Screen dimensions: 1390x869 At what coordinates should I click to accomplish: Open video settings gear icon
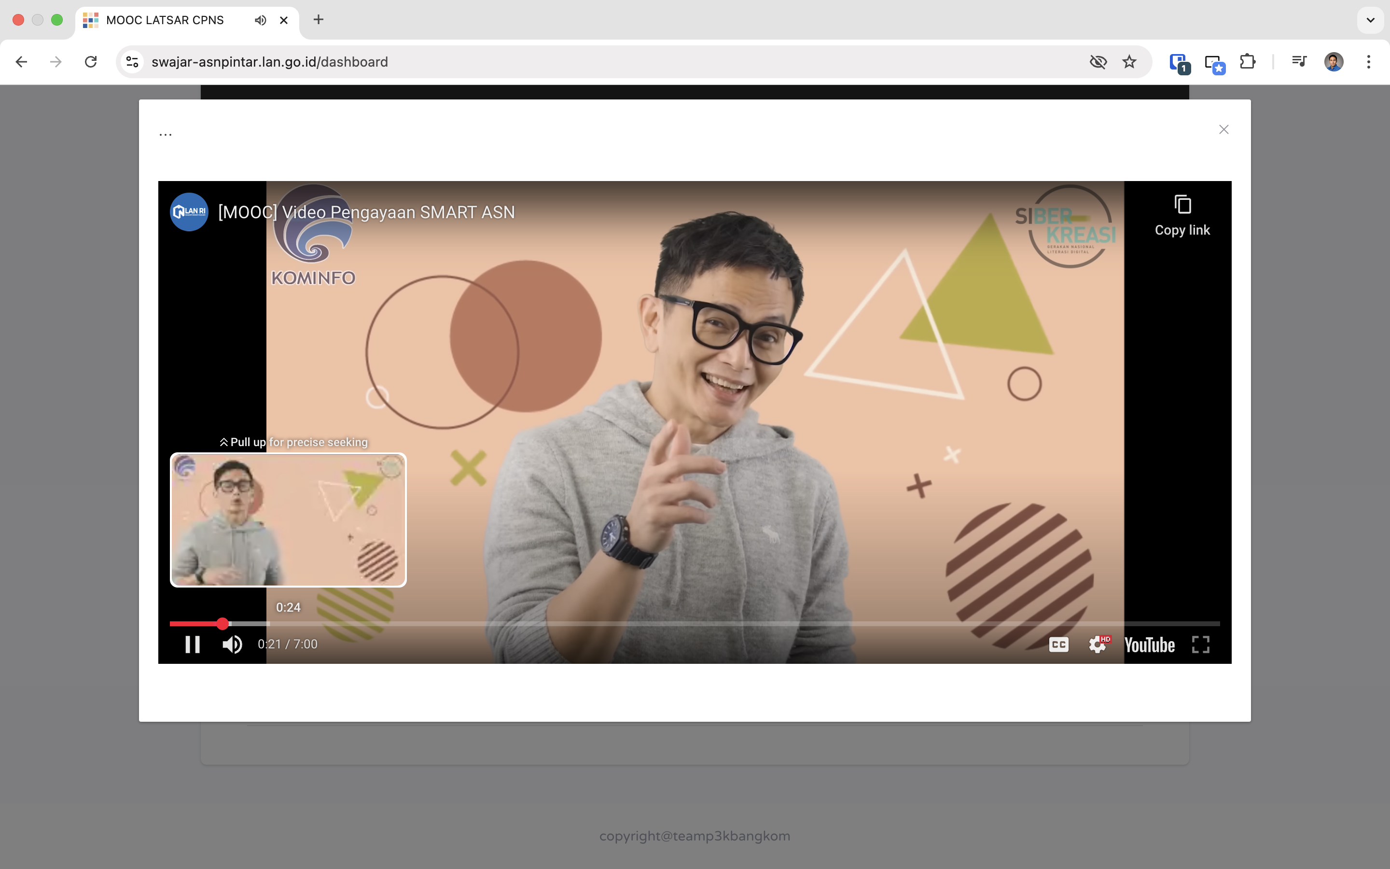1098,645
